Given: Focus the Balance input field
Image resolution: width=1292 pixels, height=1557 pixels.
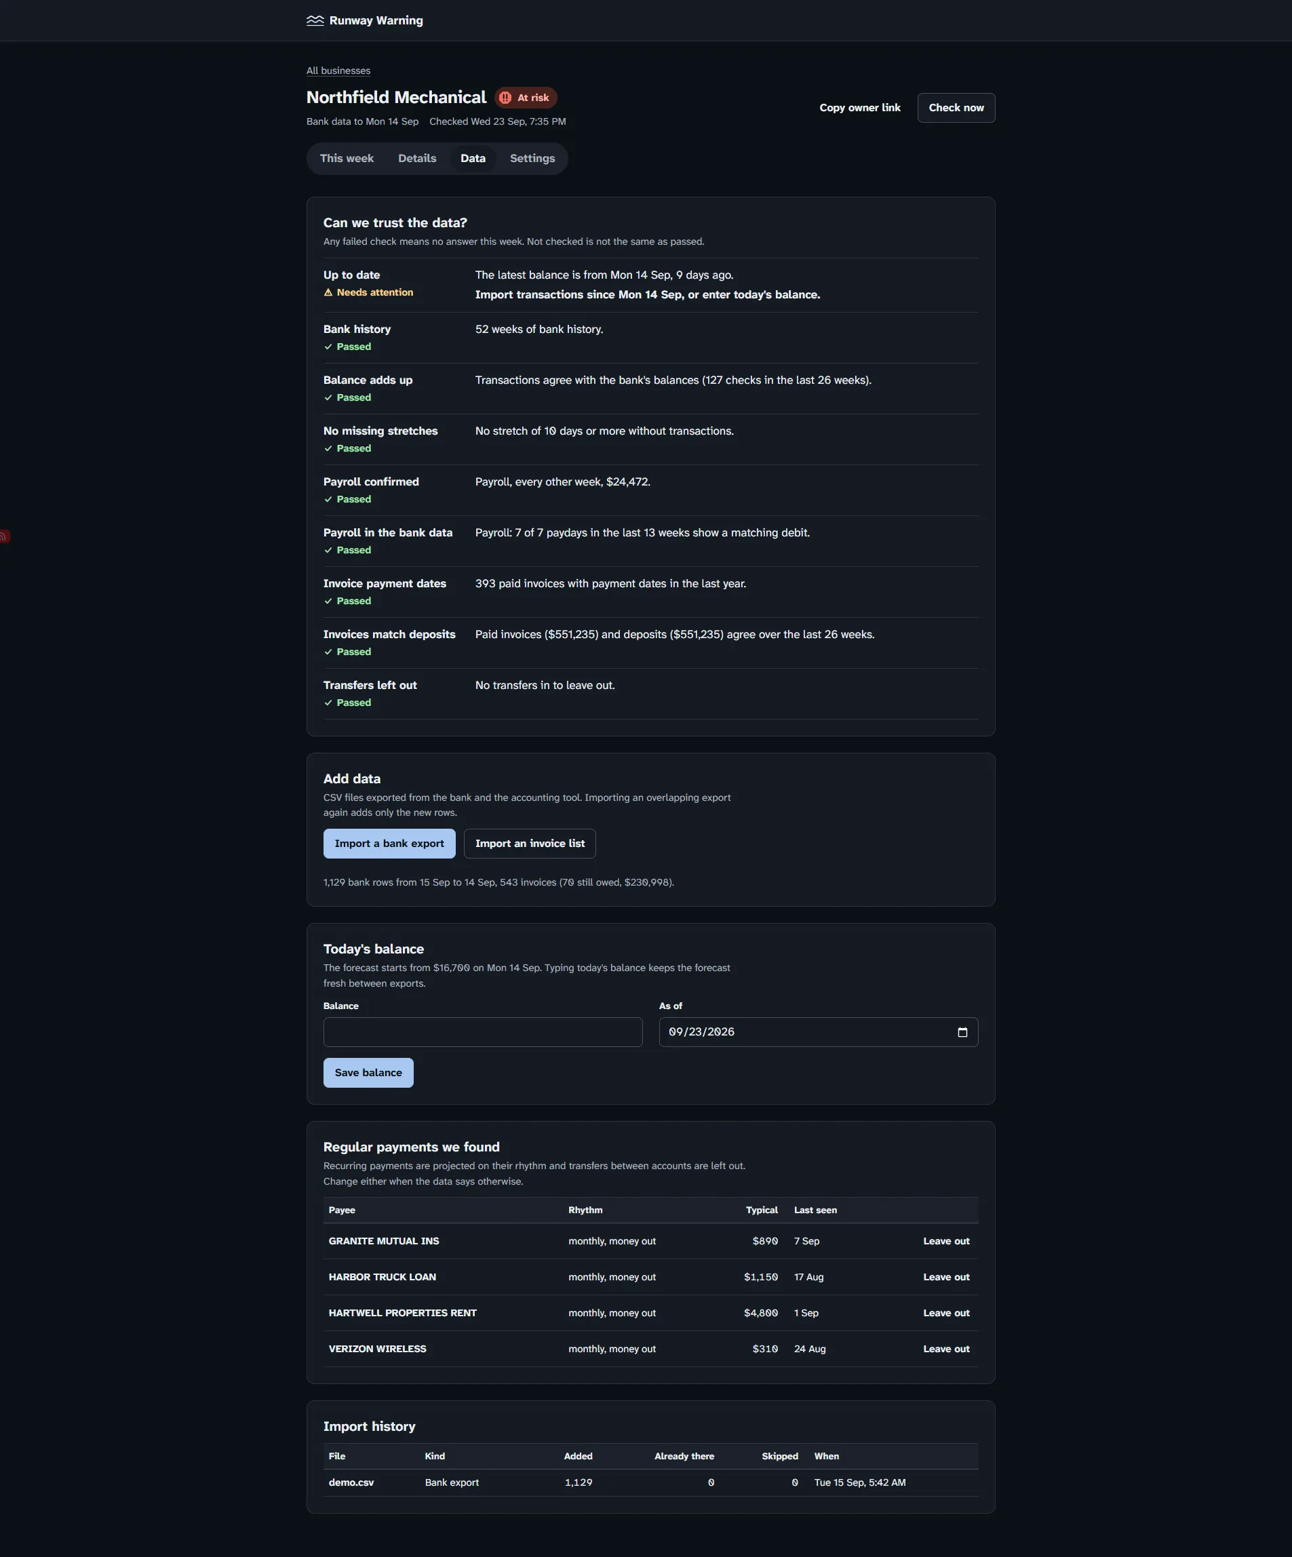Looking at the screenshot, I should [483, 1032].
